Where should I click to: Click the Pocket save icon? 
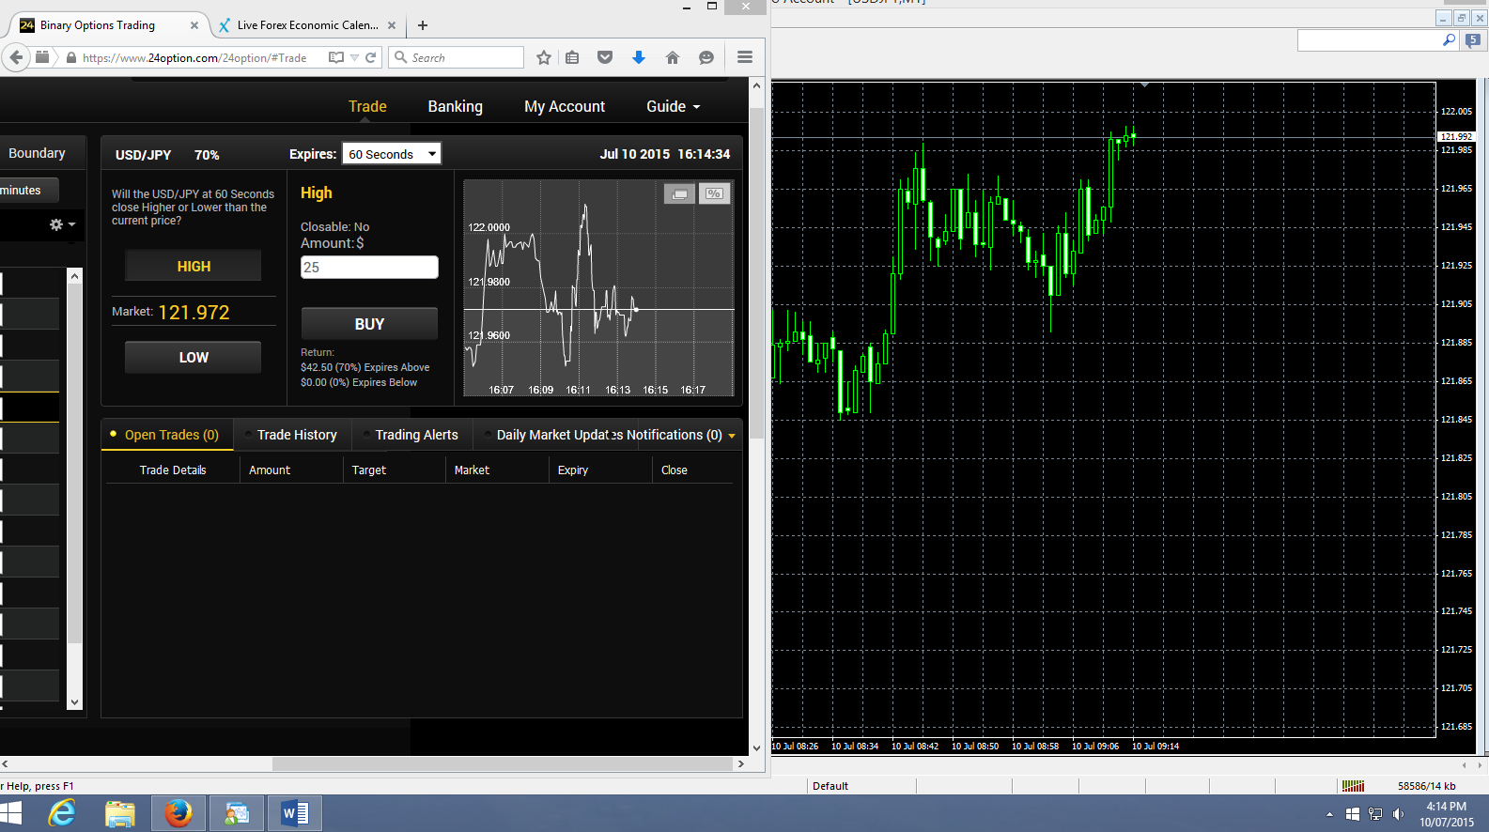[x=605, y=57]
